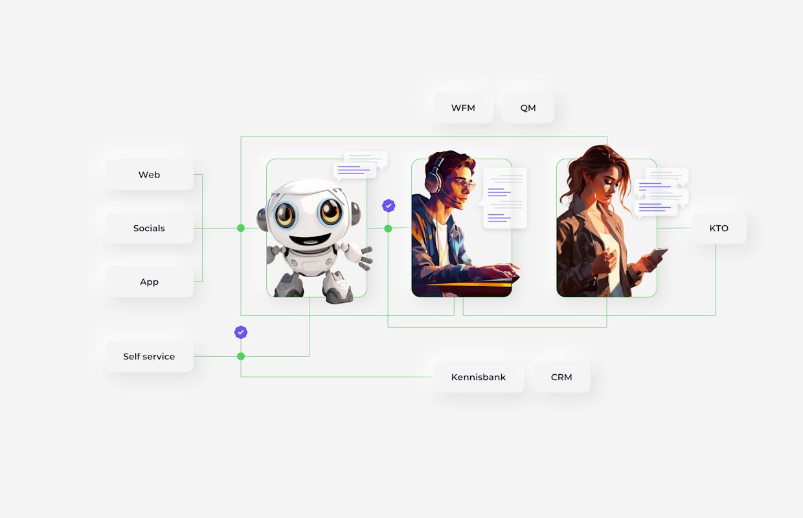Click green node next to Socials line
803x518 pixels.
pos(241,228)
